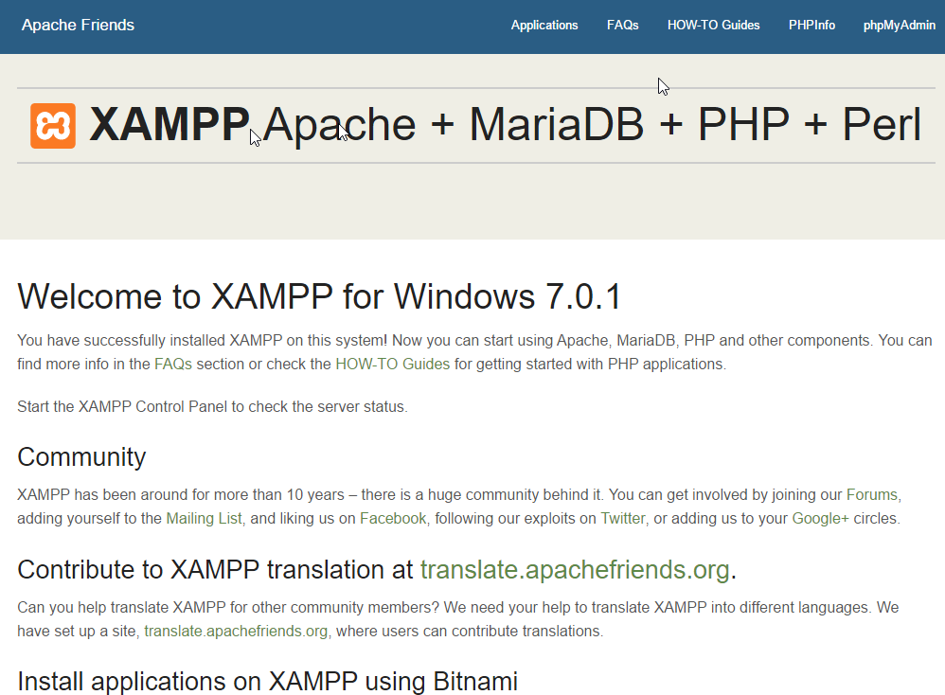Open HOW-TO Guides in the navbar
Image resolution: width=945 pixels, height=695 pixels.
(x=714, y=26)
